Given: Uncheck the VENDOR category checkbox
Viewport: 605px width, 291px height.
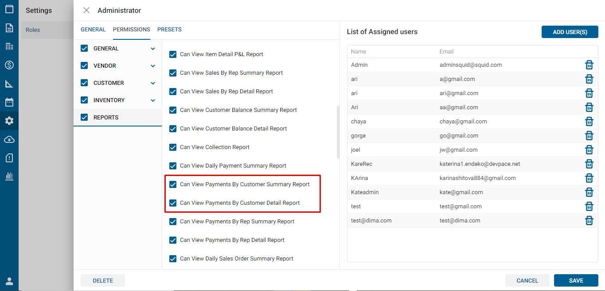Looking at the screenshot, I should (84, 66).
